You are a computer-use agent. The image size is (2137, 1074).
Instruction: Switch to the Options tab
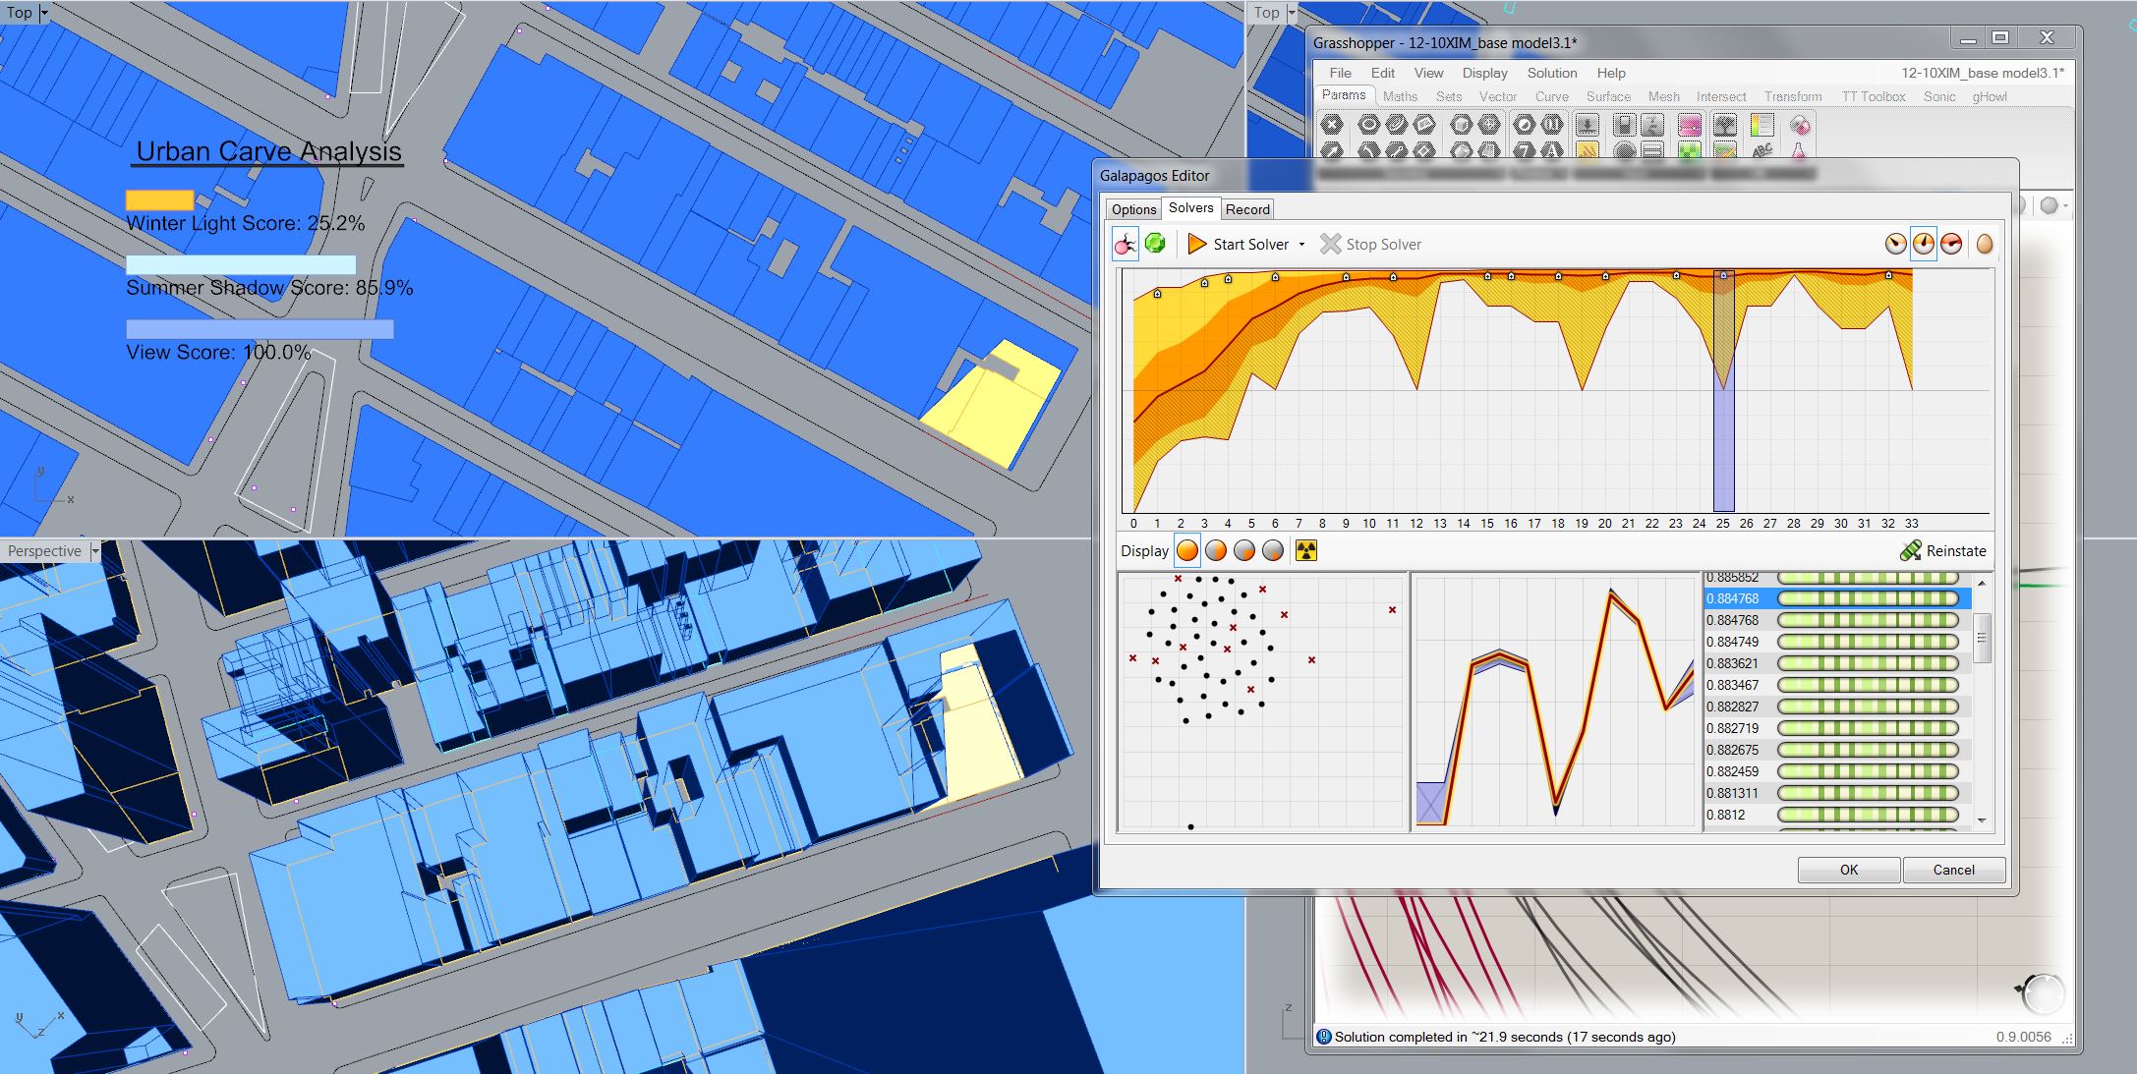[x=1133, y=209]
